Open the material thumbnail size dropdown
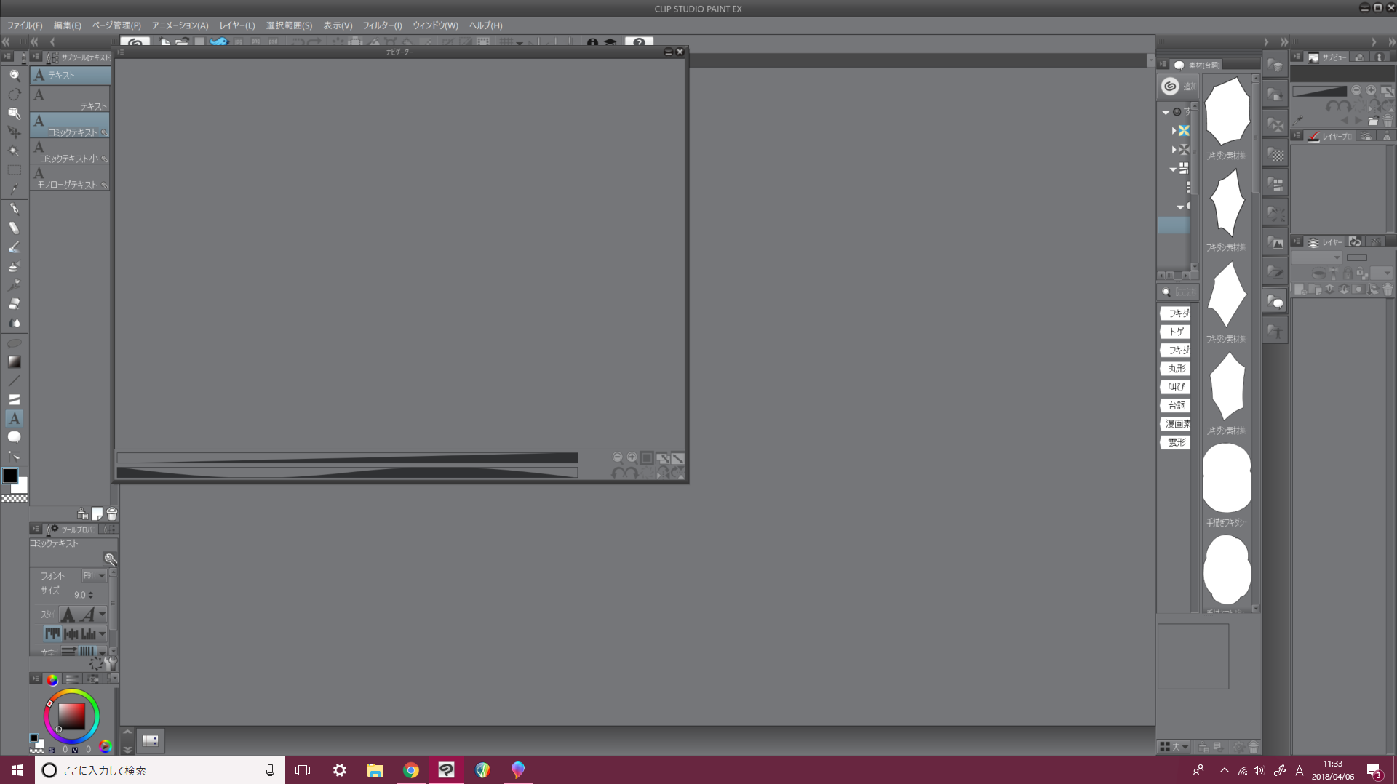This screenshot has height=784, width=1397. coord(1174,747)
